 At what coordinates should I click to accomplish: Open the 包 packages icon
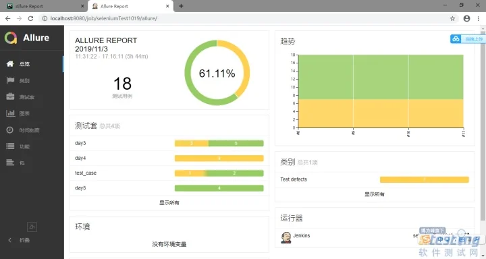click(x=10, y=163)
